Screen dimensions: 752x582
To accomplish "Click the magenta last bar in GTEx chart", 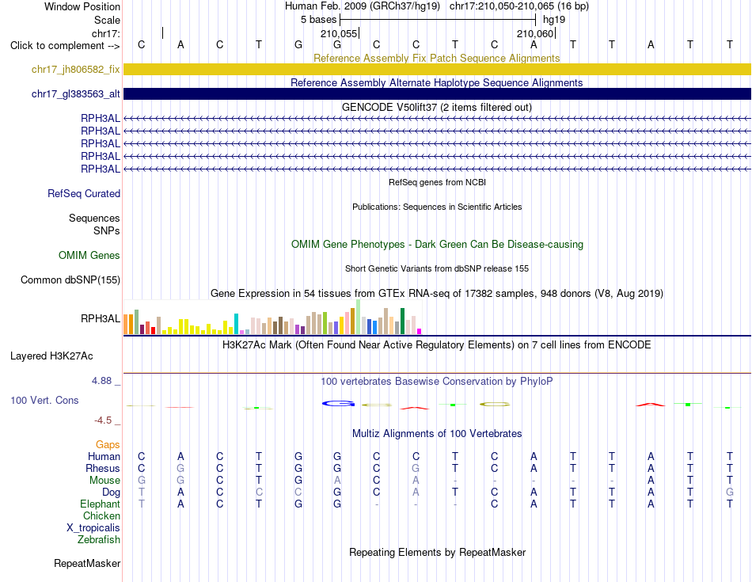I will point(420,331).
